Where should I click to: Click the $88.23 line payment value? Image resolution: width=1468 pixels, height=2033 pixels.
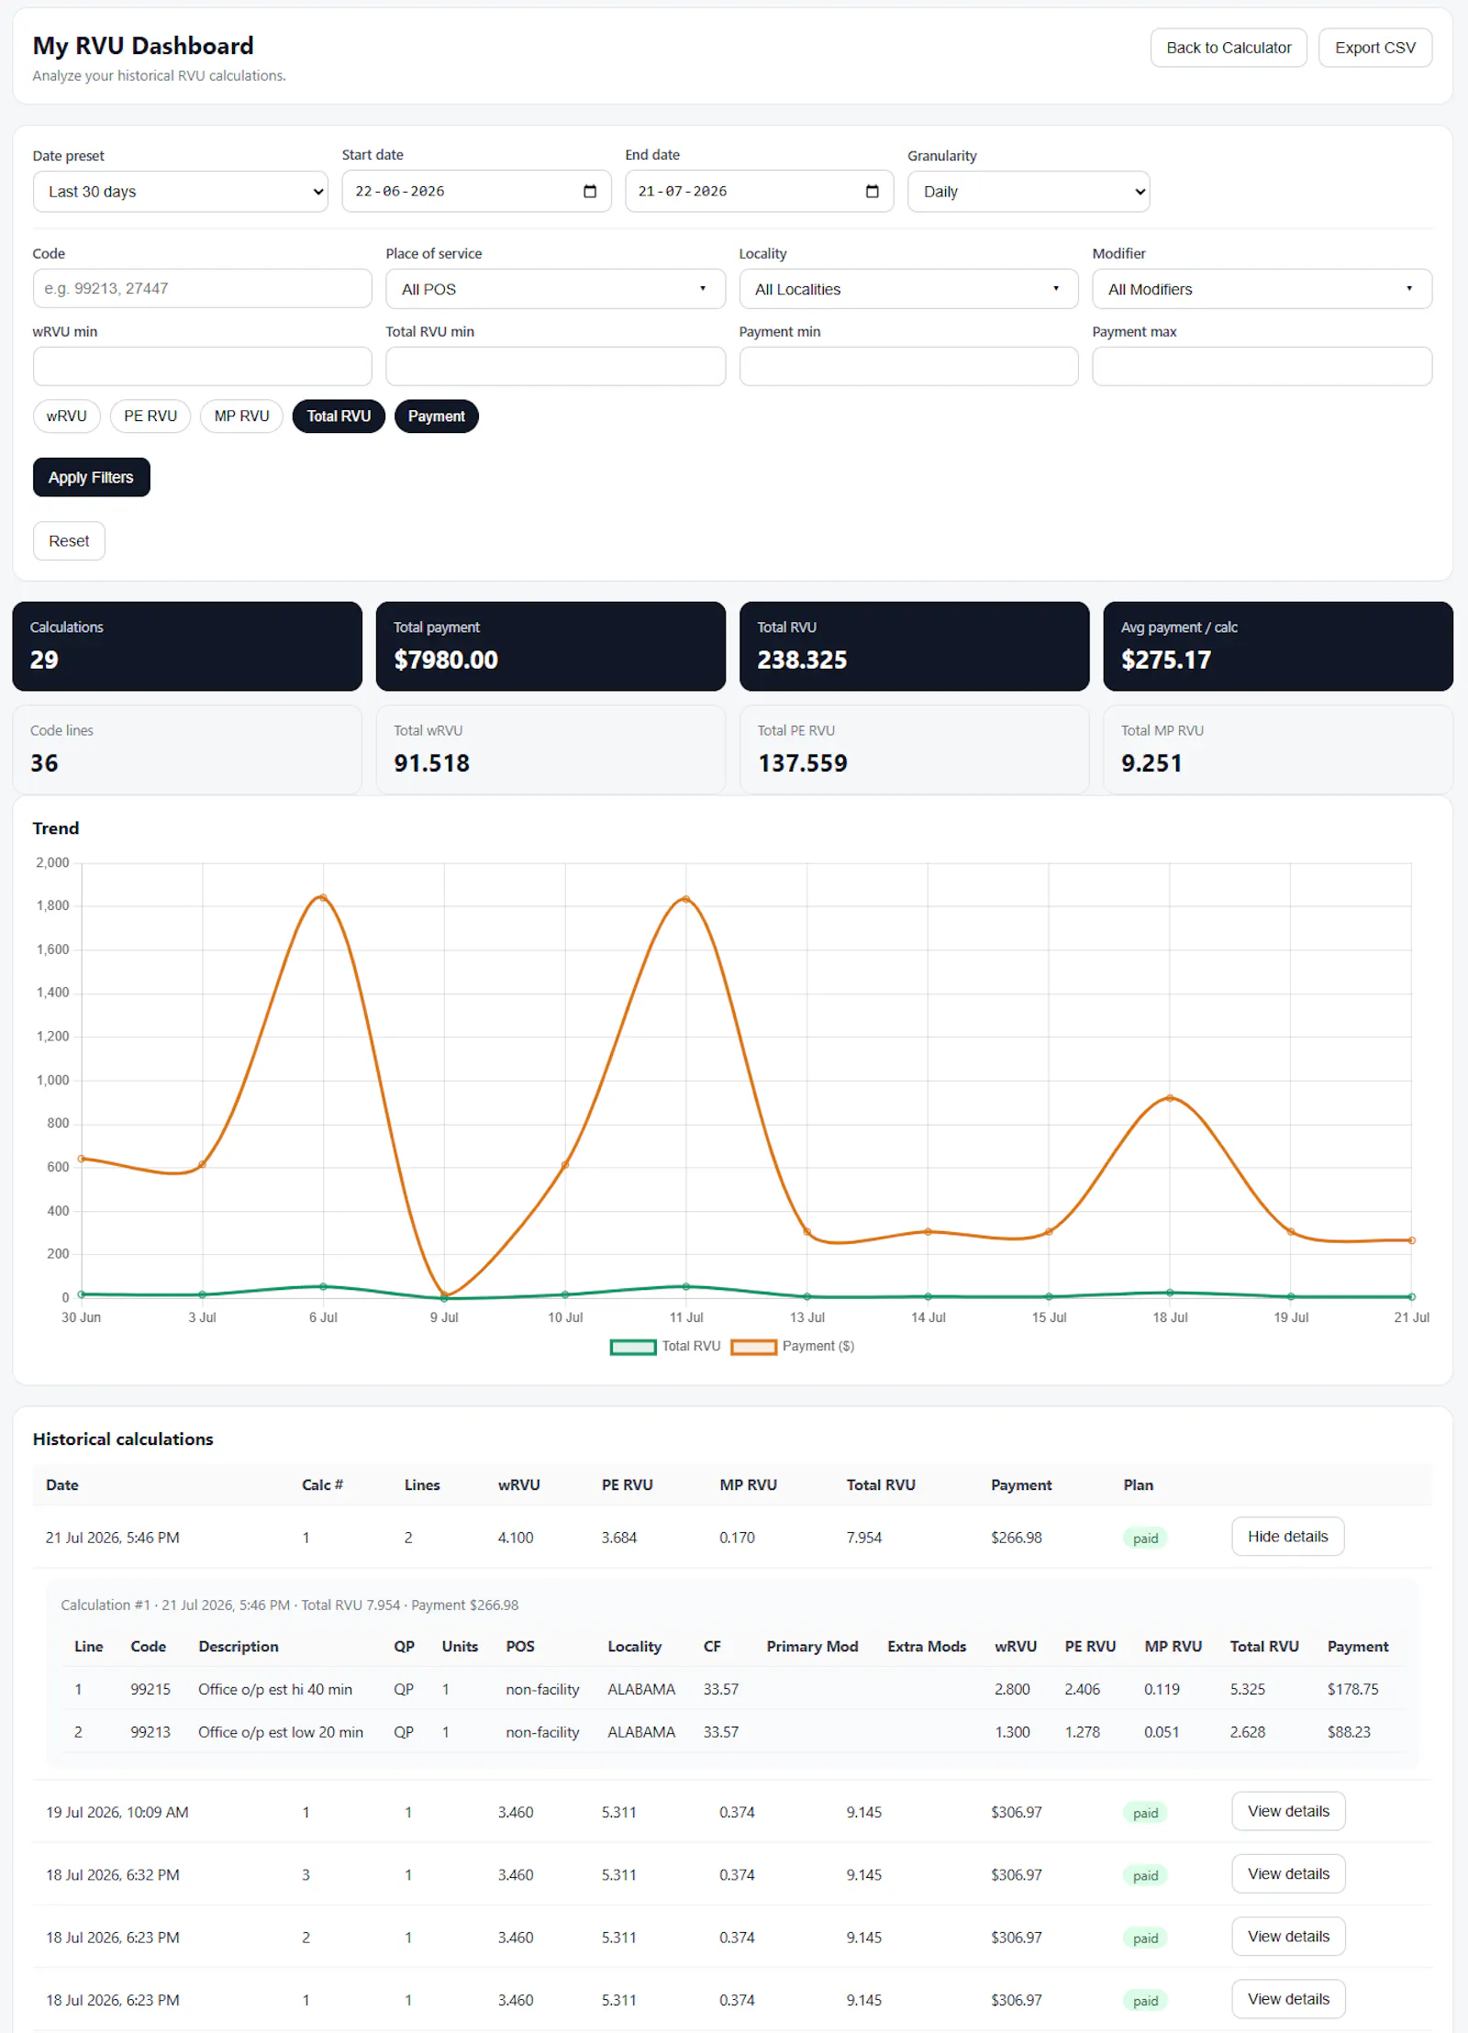(x=1349, y=1732)
